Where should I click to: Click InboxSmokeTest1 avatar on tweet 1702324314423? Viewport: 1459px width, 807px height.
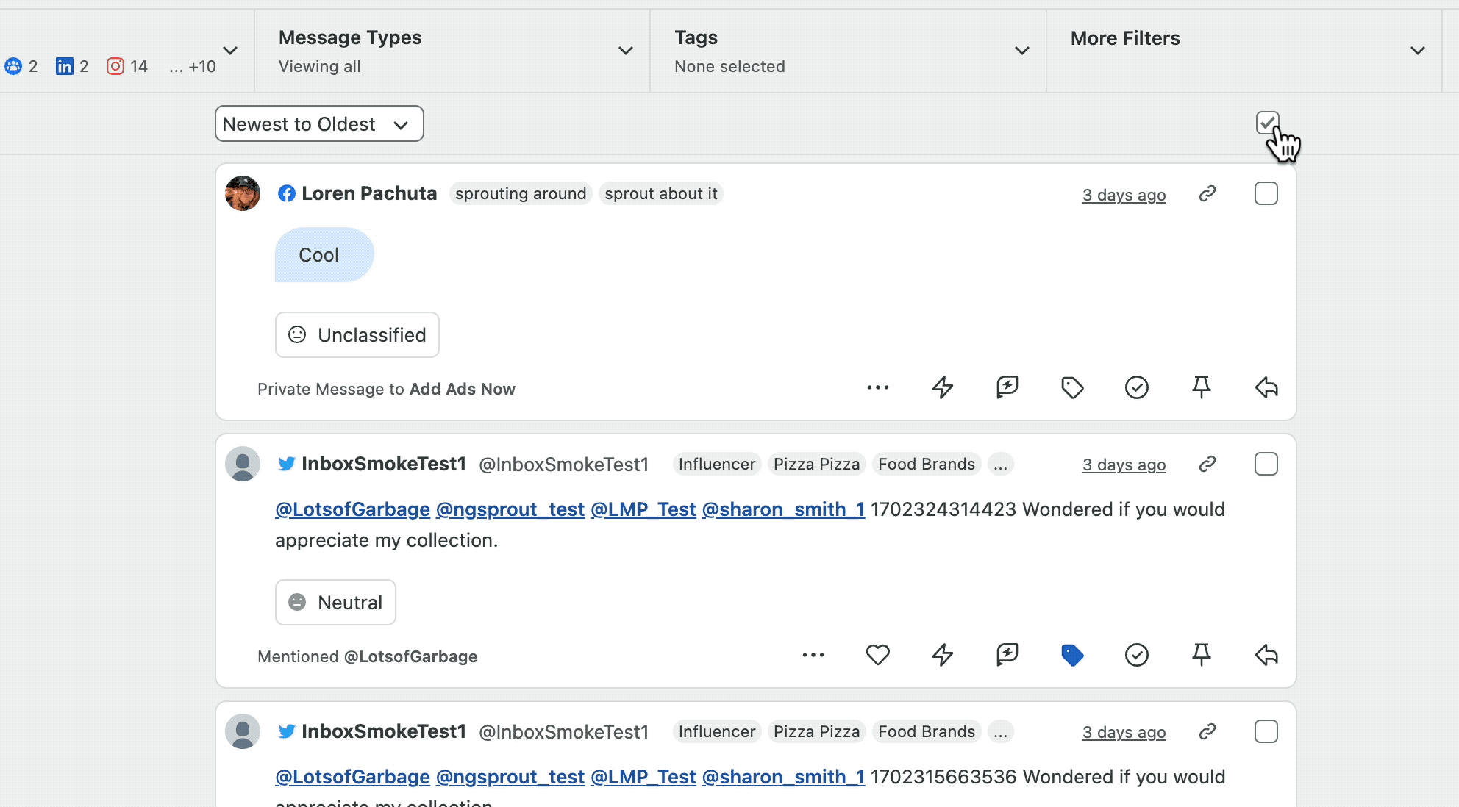243,464
